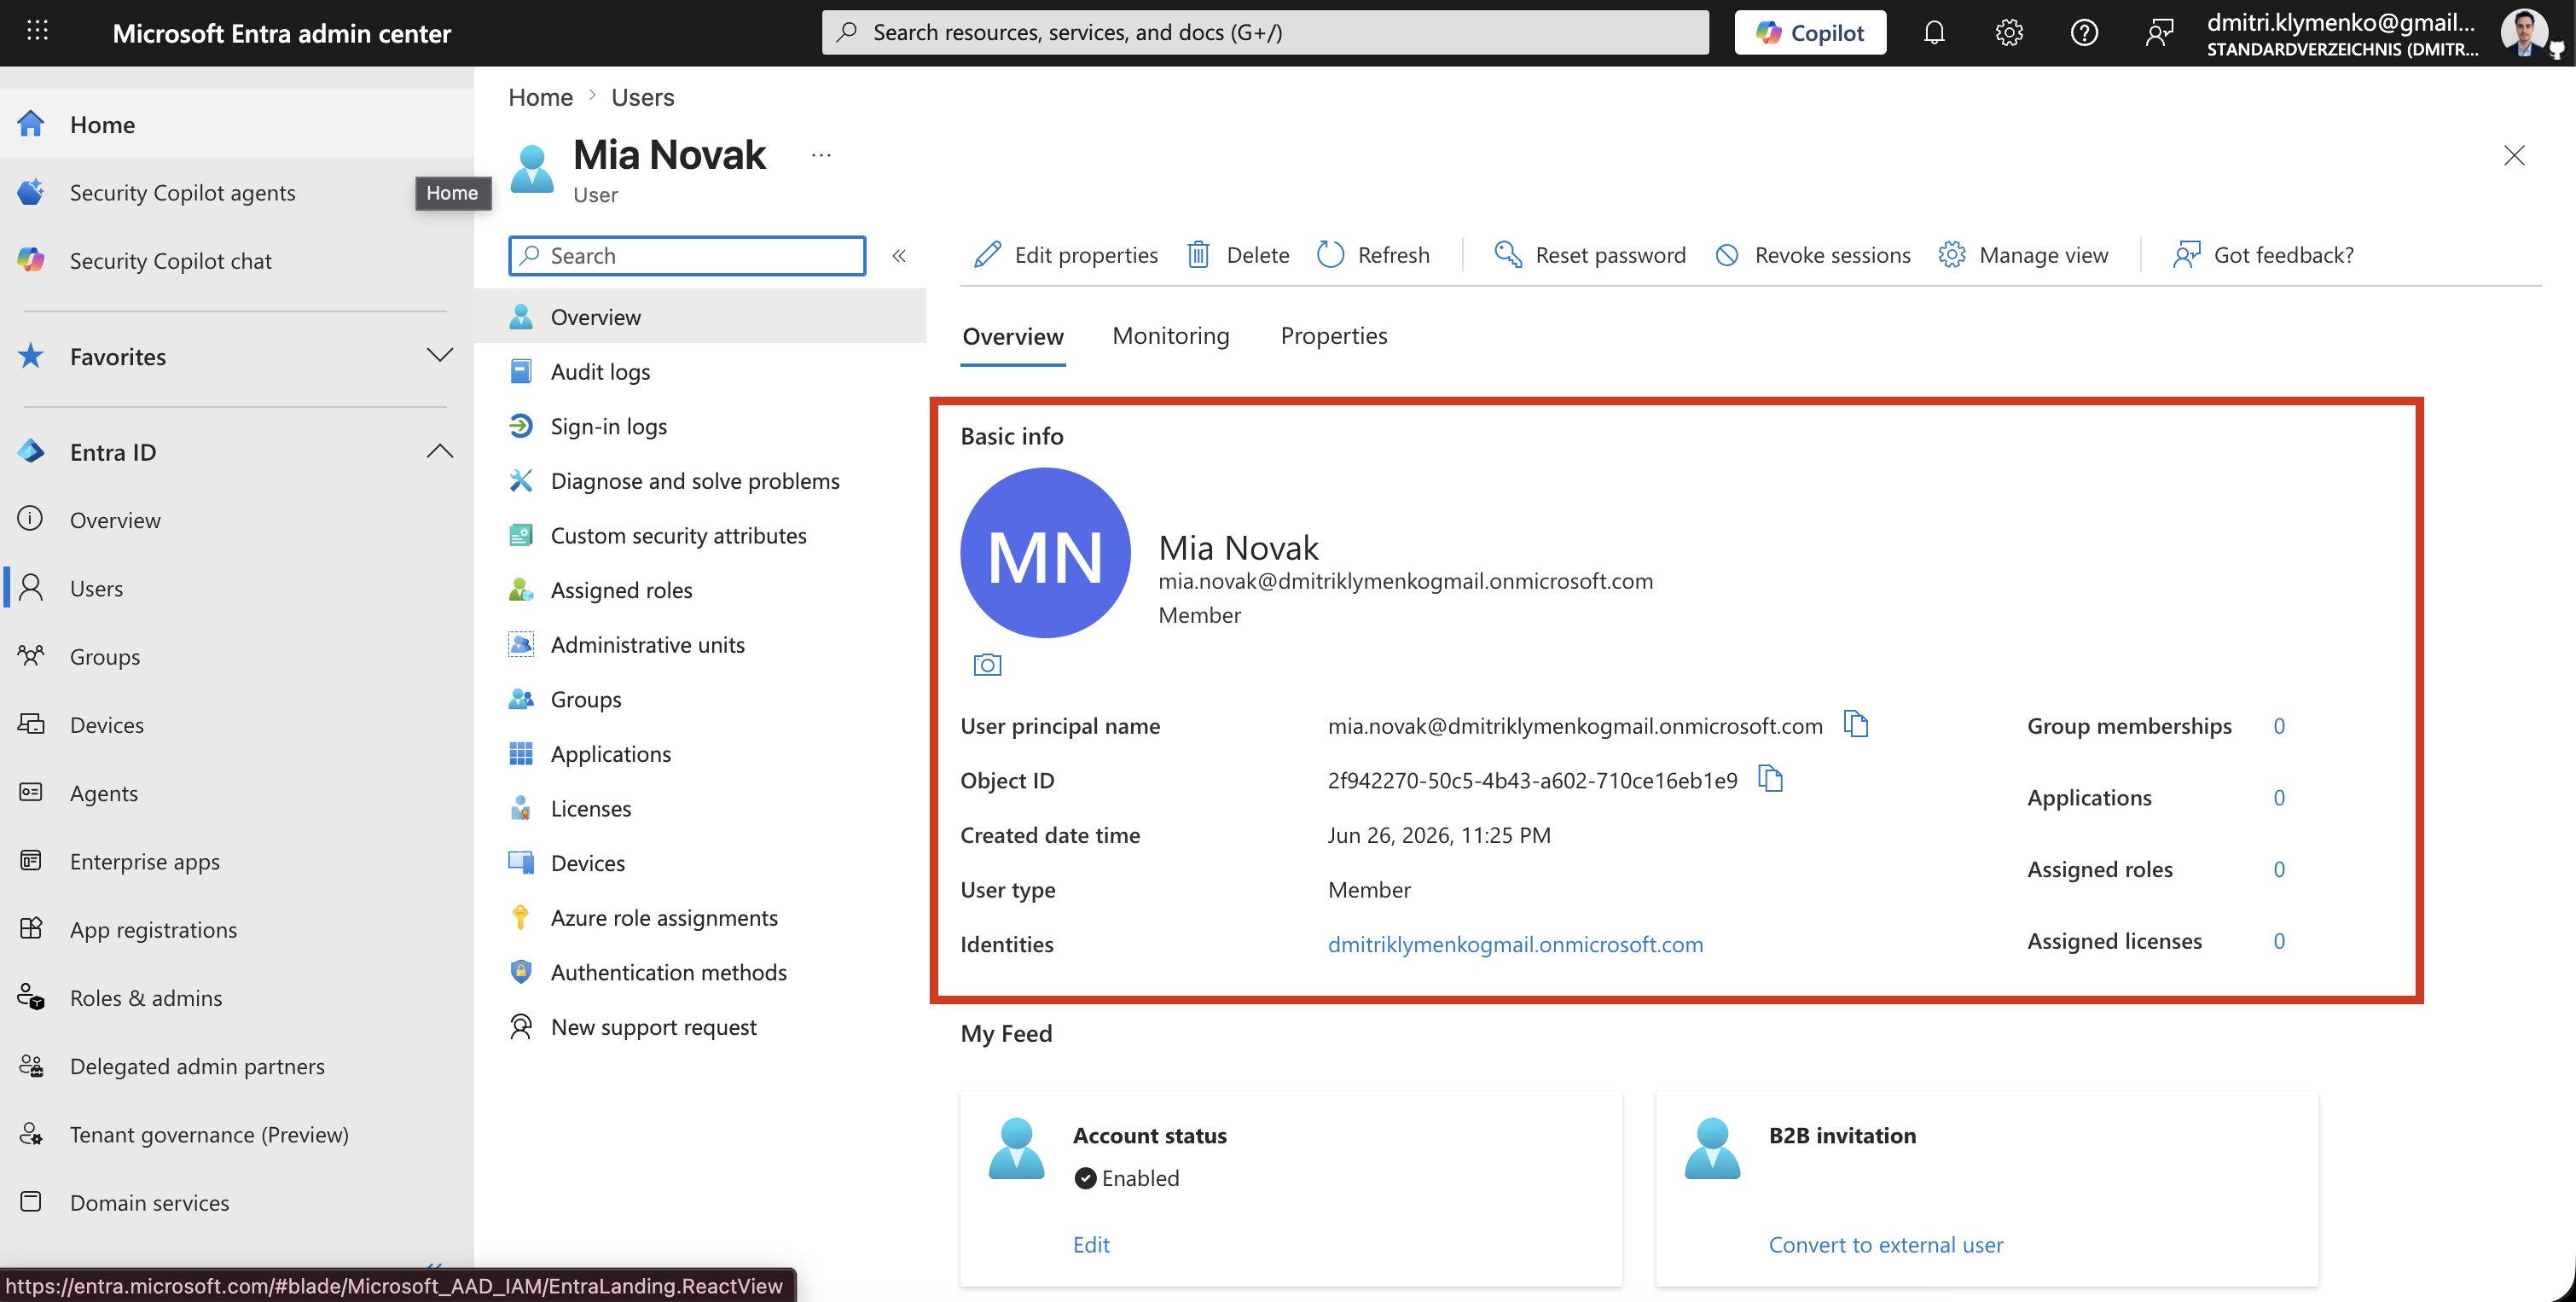This screenshot has height=1302, width=2576.
Task: Select Overview in the user menu
Action: tap(700, 316)
